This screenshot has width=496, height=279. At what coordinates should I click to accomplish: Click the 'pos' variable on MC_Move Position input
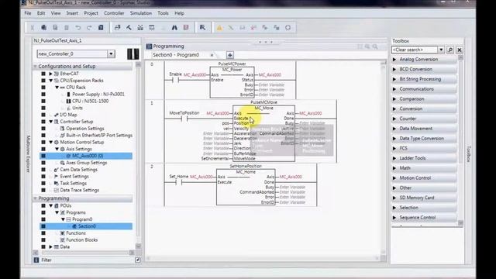(226, 123)
